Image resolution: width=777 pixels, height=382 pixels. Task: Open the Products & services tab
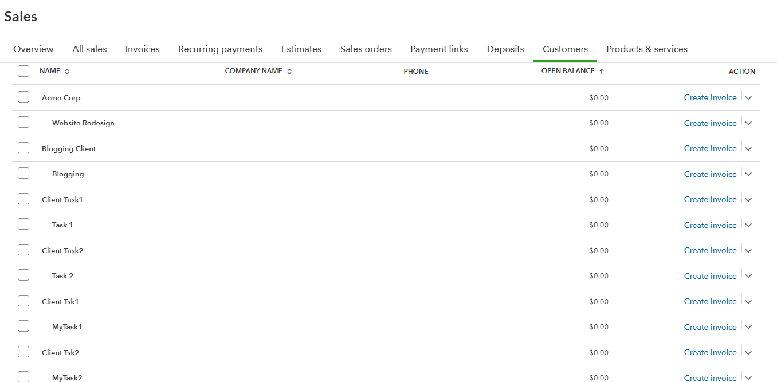646,49
